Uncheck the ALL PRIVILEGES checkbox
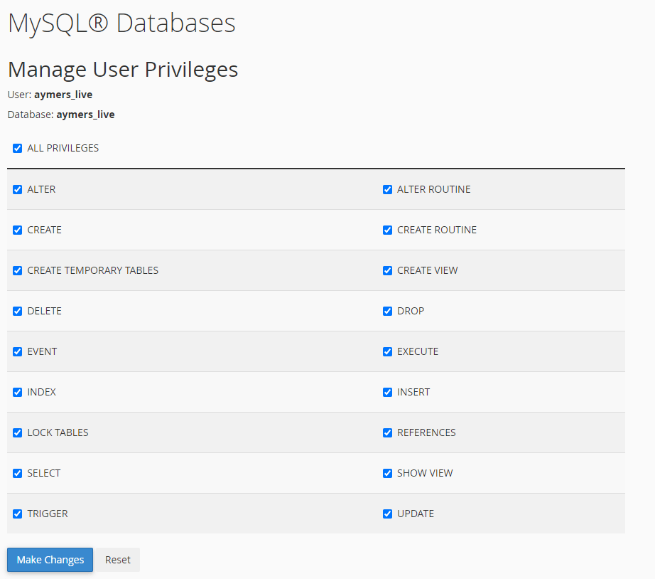Screen dimensions: 655x579 [18, 149]
